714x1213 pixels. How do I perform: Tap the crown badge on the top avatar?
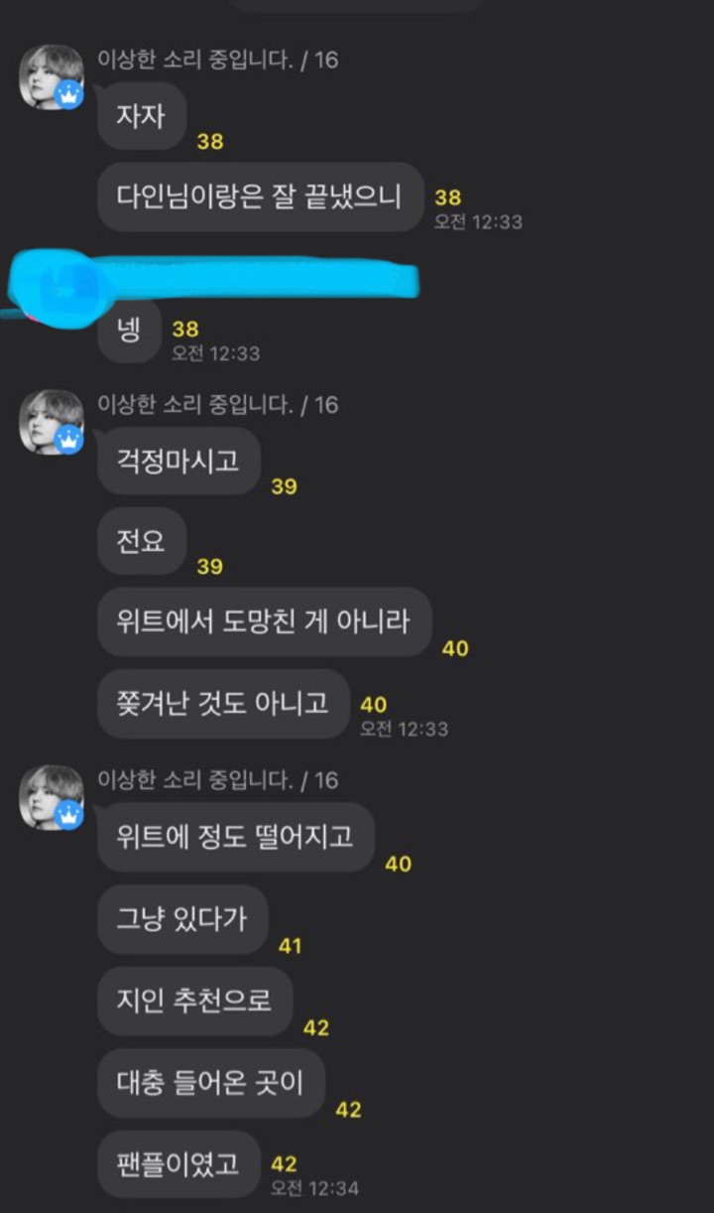[68, 95]
